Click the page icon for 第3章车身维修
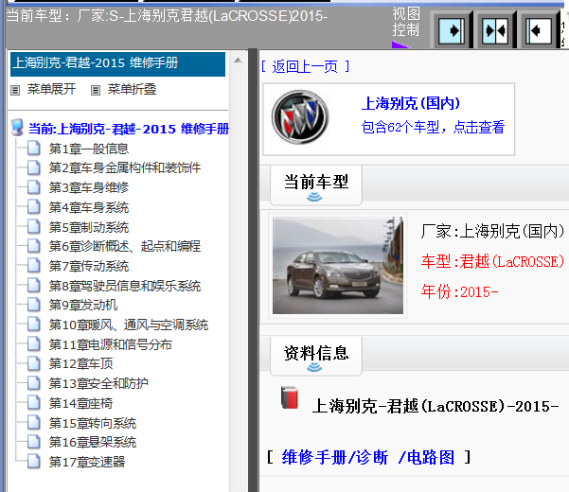The height and width of the screenshot is (492, 569). click(34, 187)
